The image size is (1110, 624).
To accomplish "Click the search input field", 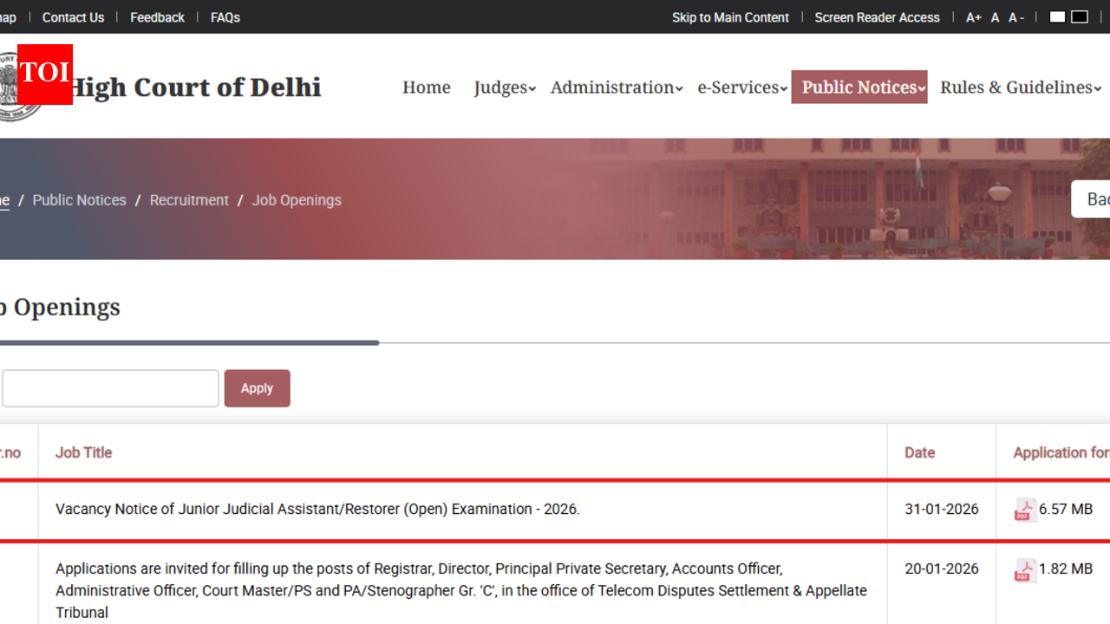I will coord(110,388).
